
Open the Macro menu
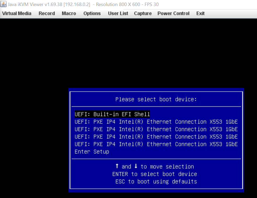click(x=69, y=13)
